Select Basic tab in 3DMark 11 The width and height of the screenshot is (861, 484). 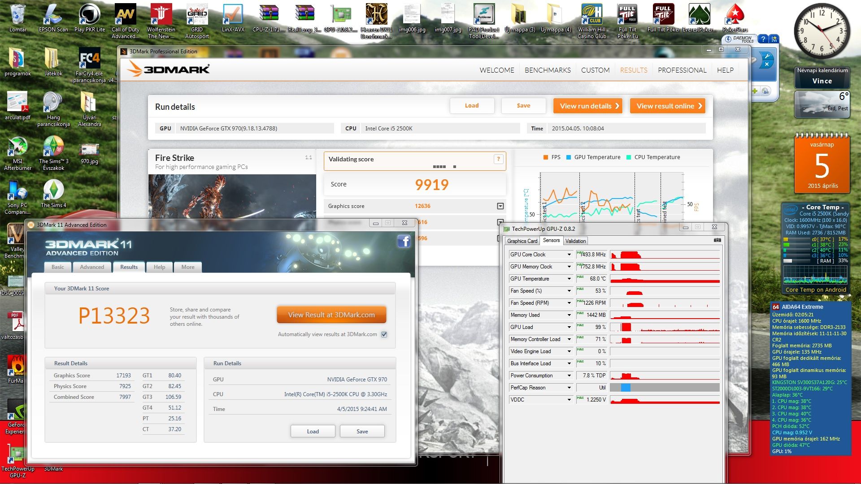(x=58, y=267)
